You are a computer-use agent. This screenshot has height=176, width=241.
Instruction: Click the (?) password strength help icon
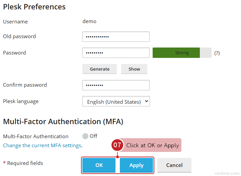pyautogui.click(x=217, y=53)
